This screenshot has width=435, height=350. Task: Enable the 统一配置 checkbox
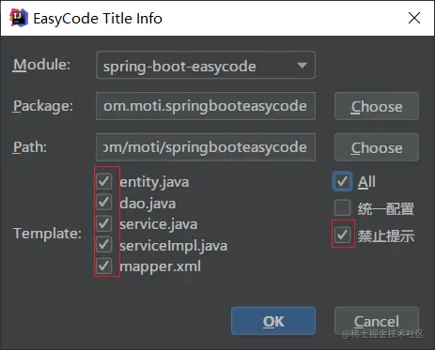pos(342,208)
